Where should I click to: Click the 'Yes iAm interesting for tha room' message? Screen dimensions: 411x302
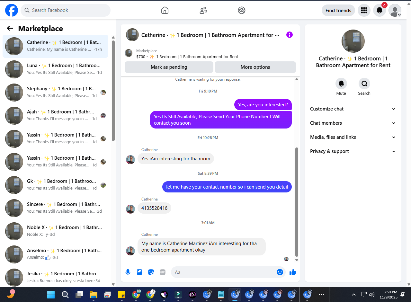click(176, 159)
